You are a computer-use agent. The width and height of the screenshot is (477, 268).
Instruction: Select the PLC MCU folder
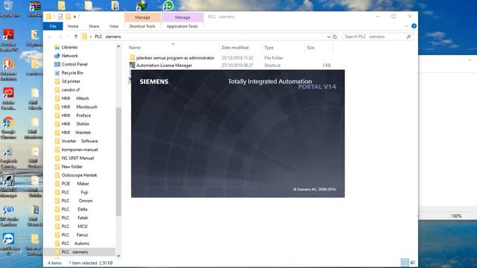75,226
